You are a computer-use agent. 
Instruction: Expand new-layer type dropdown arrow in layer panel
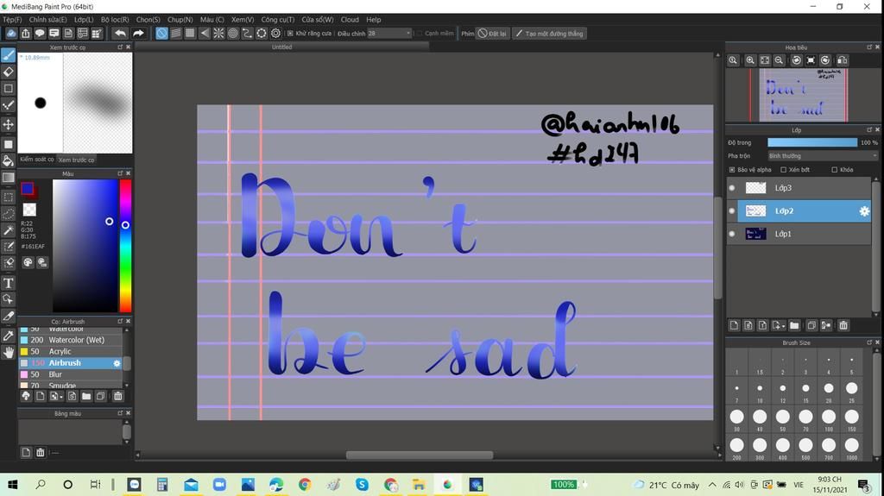pyautogui.click(x=783, y=326)
